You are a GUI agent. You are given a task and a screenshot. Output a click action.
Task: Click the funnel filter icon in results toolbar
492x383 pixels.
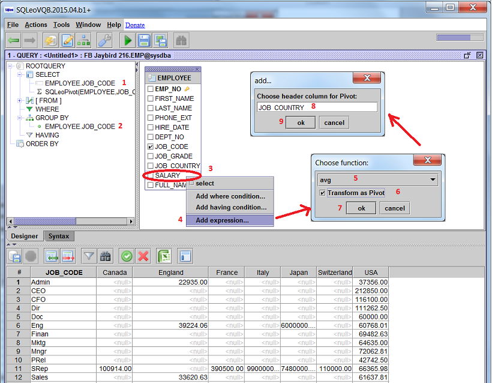click(x=89, y=256)
